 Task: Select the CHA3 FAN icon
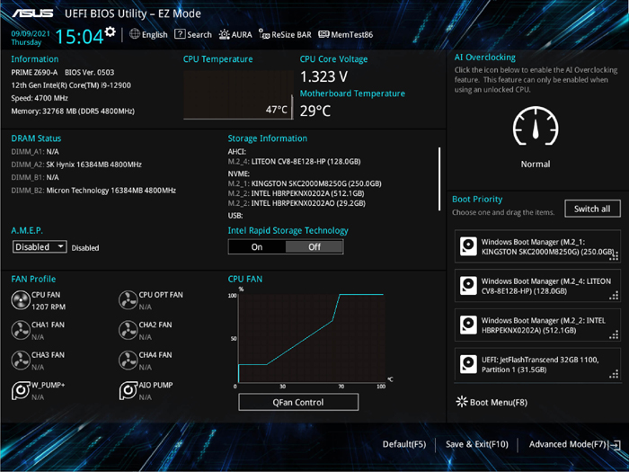(x=21, y=361)
